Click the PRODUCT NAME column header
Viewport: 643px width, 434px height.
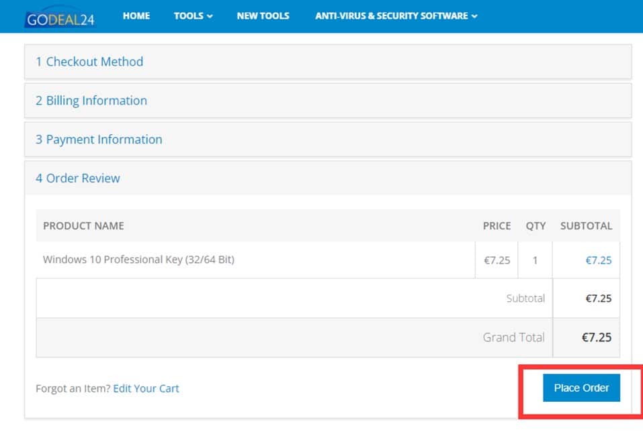tap(83, 226)
